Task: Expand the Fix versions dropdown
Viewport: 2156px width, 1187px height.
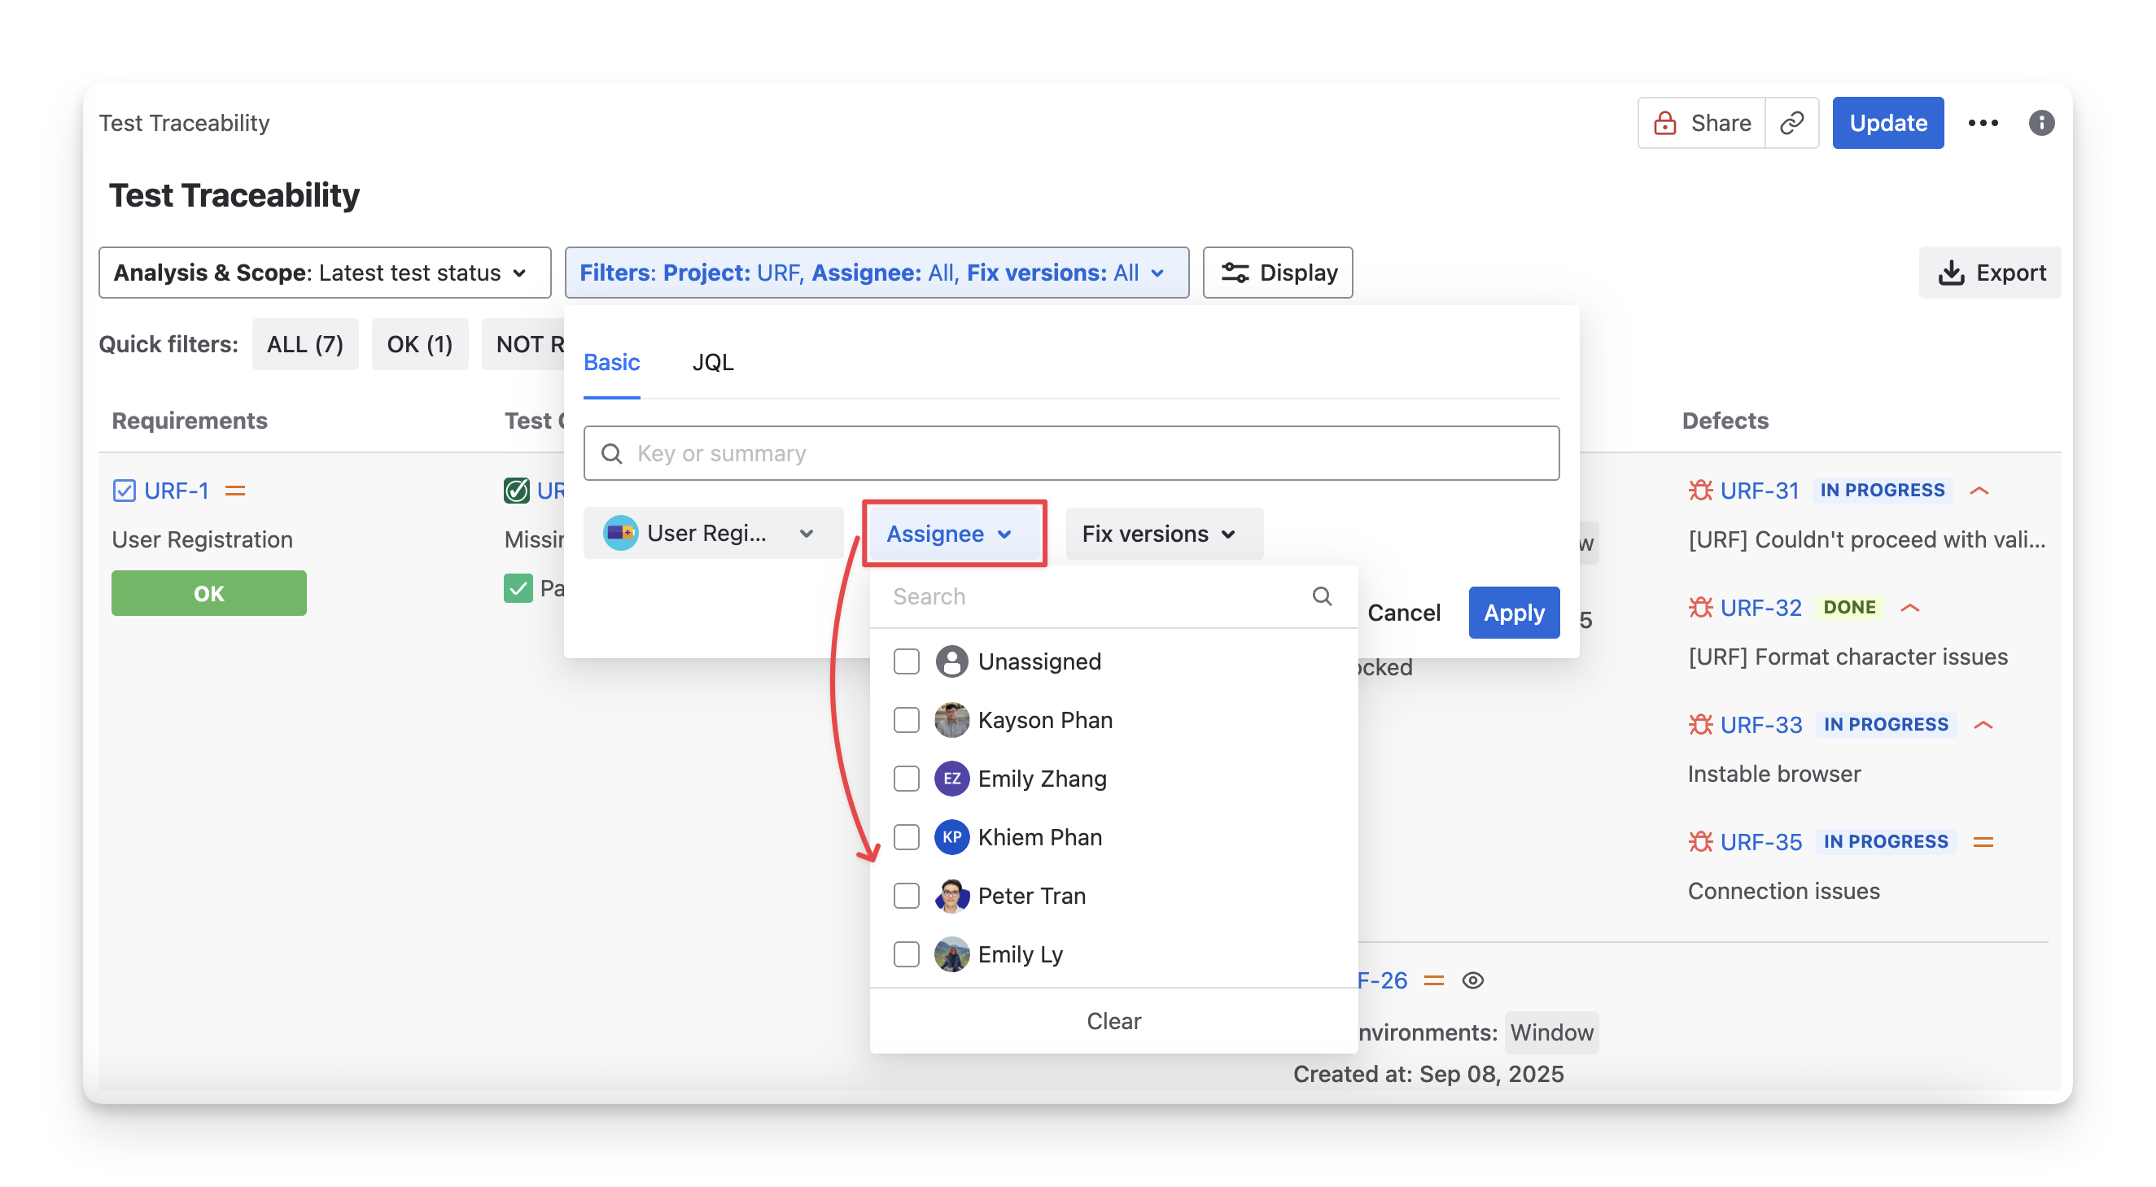Action: [1163, 534]
